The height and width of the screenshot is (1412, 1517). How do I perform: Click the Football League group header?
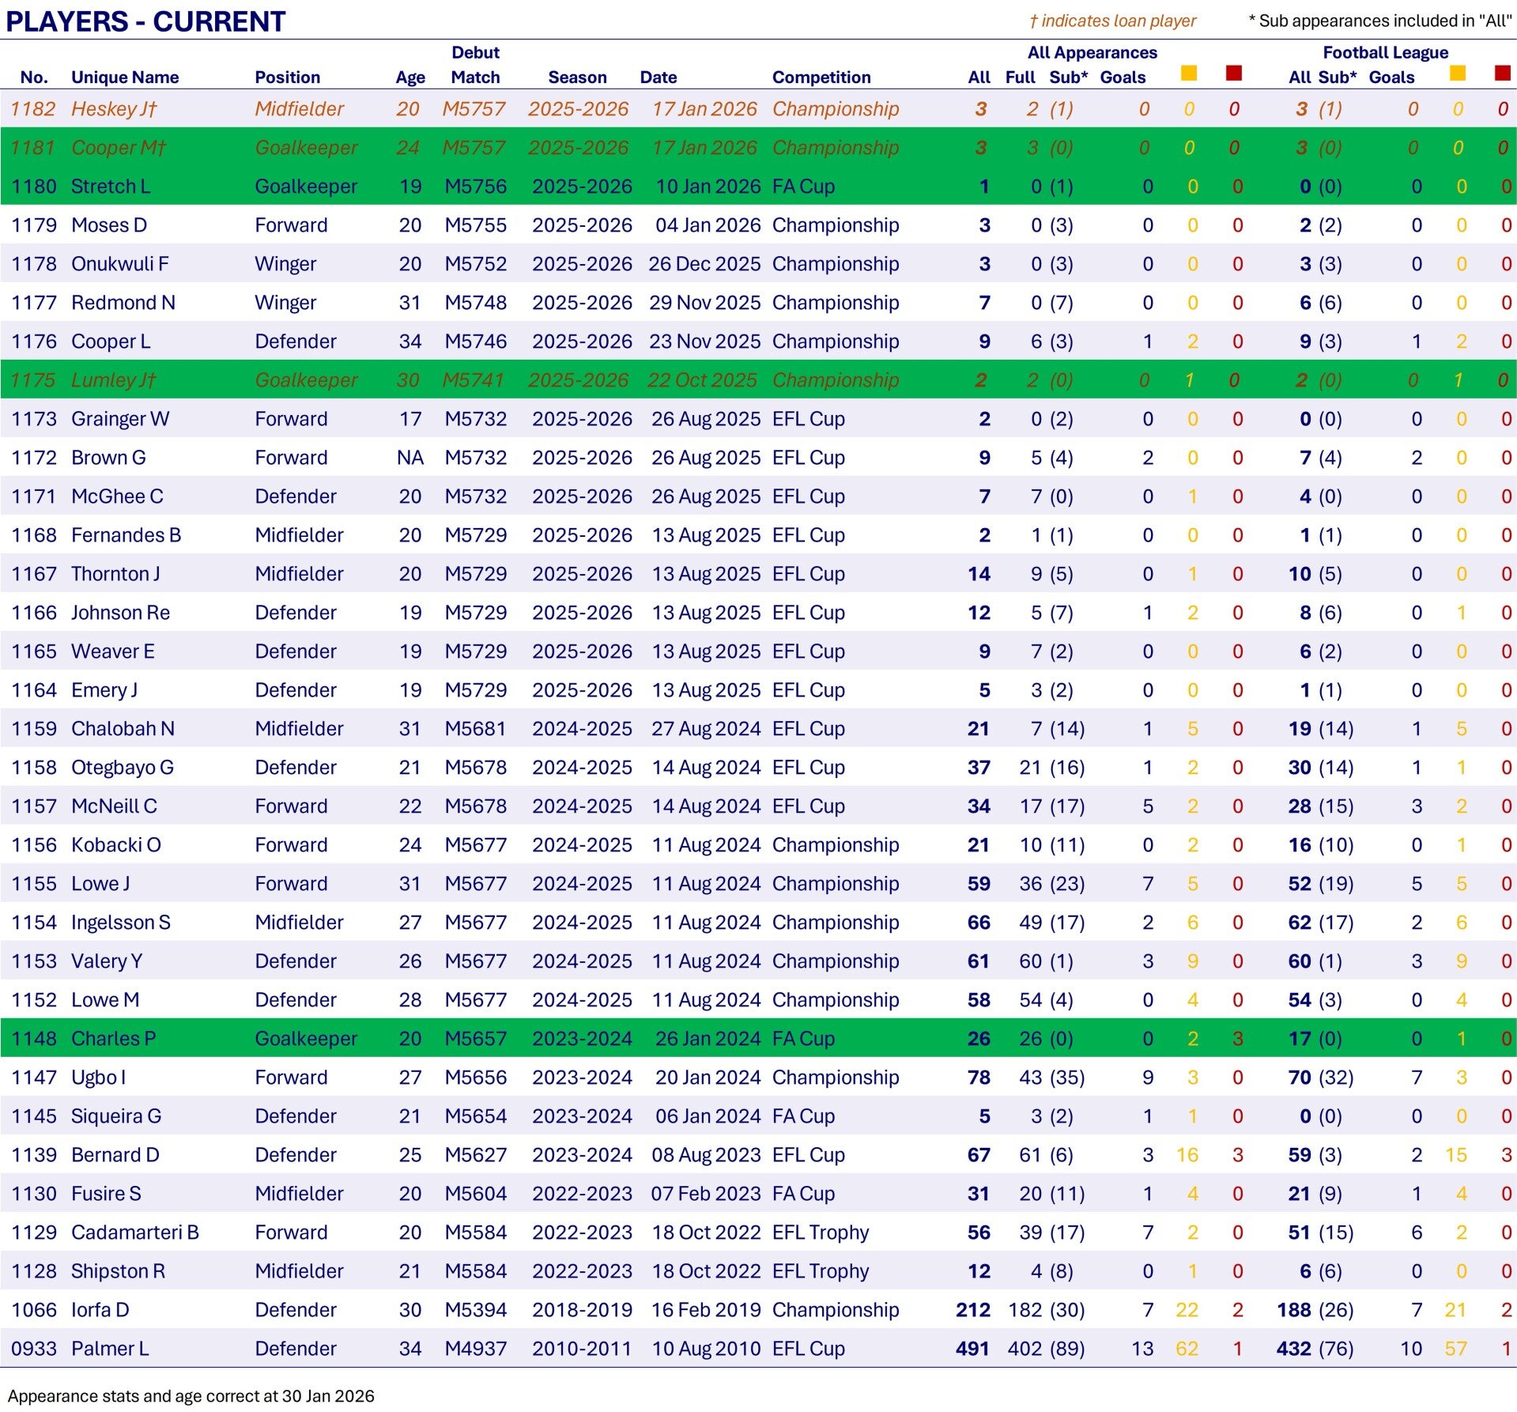pos(1385,53)
